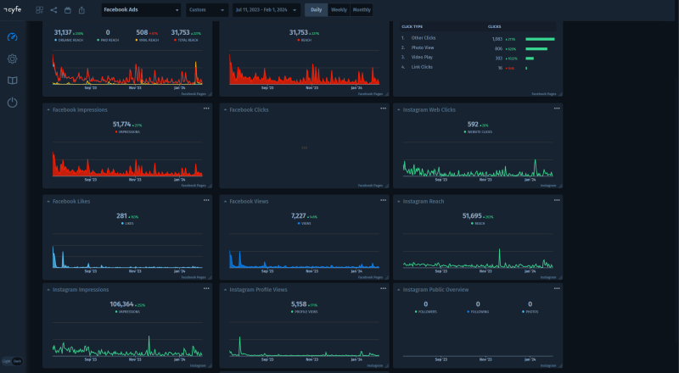Open the Instagram Web Clicks options menu

pyautogui.click(x=557, y=109)
